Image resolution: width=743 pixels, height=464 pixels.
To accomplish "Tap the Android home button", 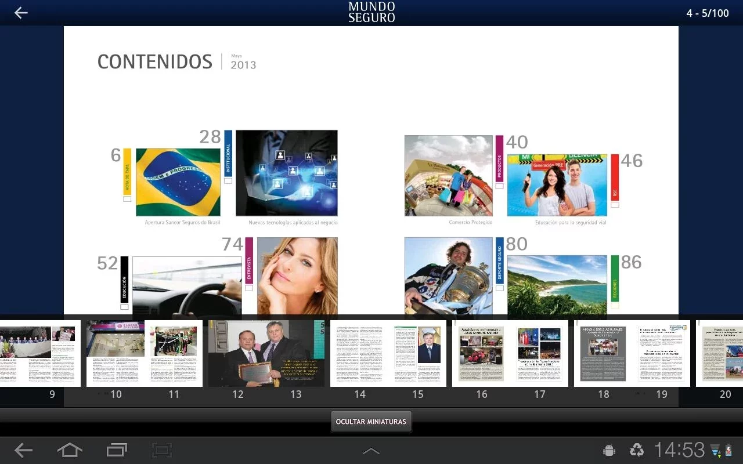I will click(x=70, y=450).
